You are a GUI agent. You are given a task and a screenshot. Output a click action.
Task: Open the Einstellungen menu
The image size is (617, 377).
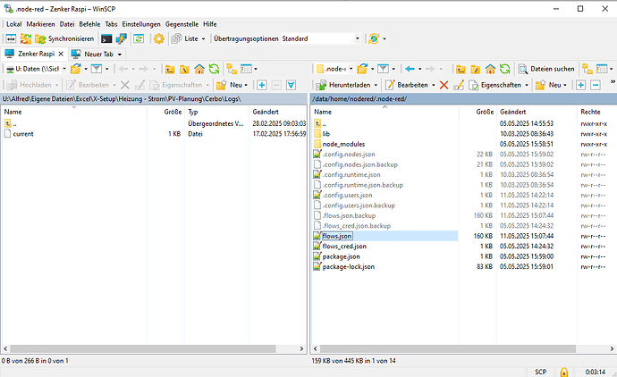tap(141, 24)
